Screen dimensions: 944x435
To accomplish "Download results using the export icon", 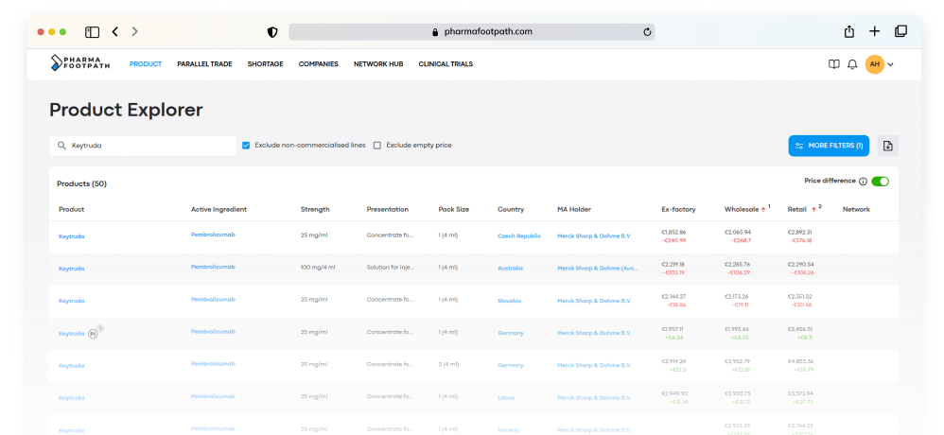I will tap(887, 146).
